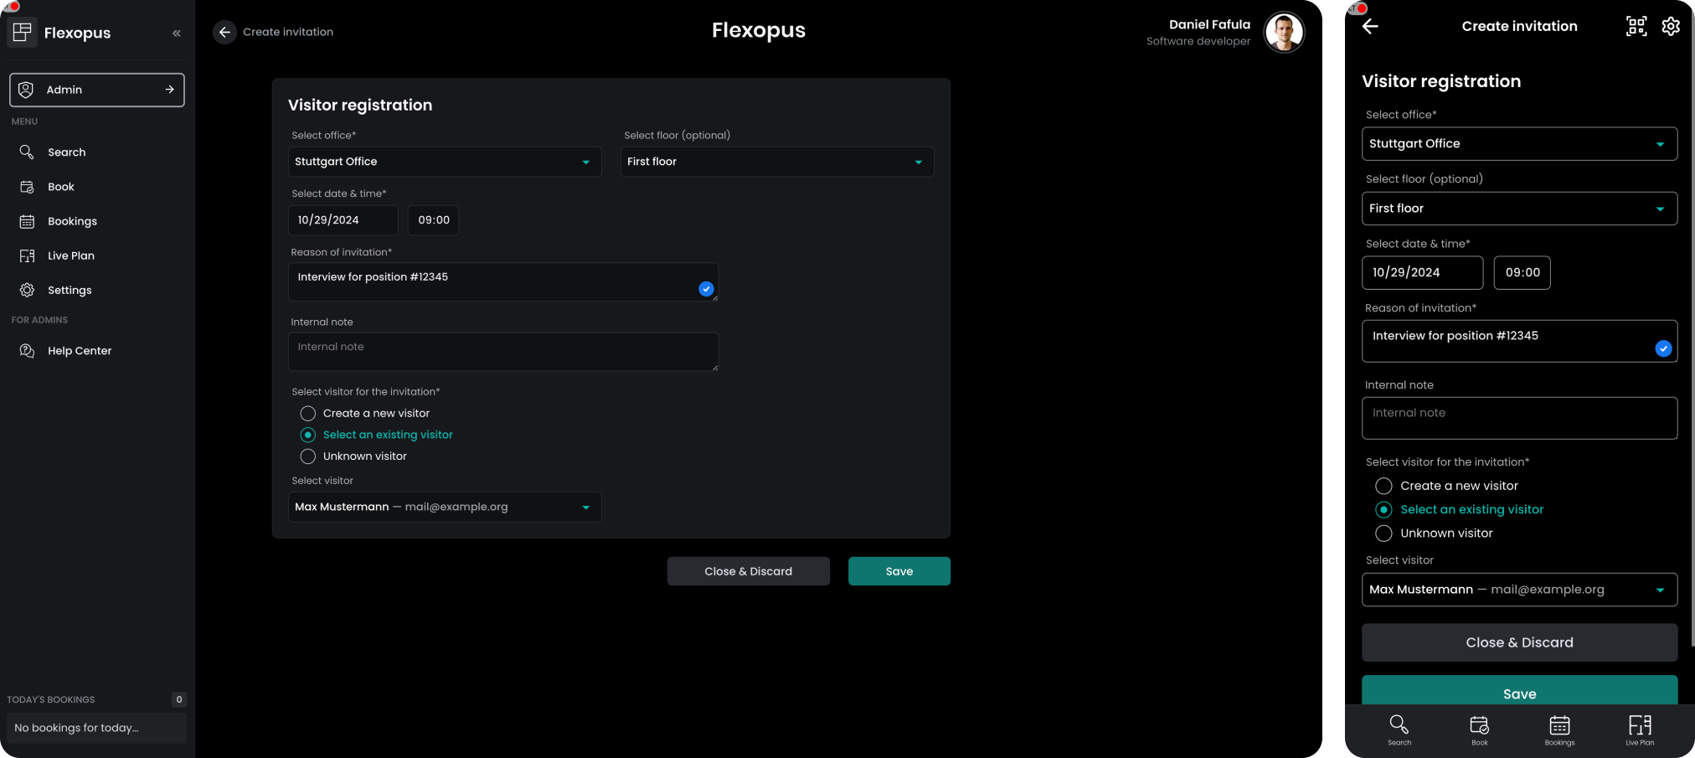Tap the Bookings icon in bottom navigation
Image resolution: width=1695 pixels, height=758 pixels.
point(1558,729)
